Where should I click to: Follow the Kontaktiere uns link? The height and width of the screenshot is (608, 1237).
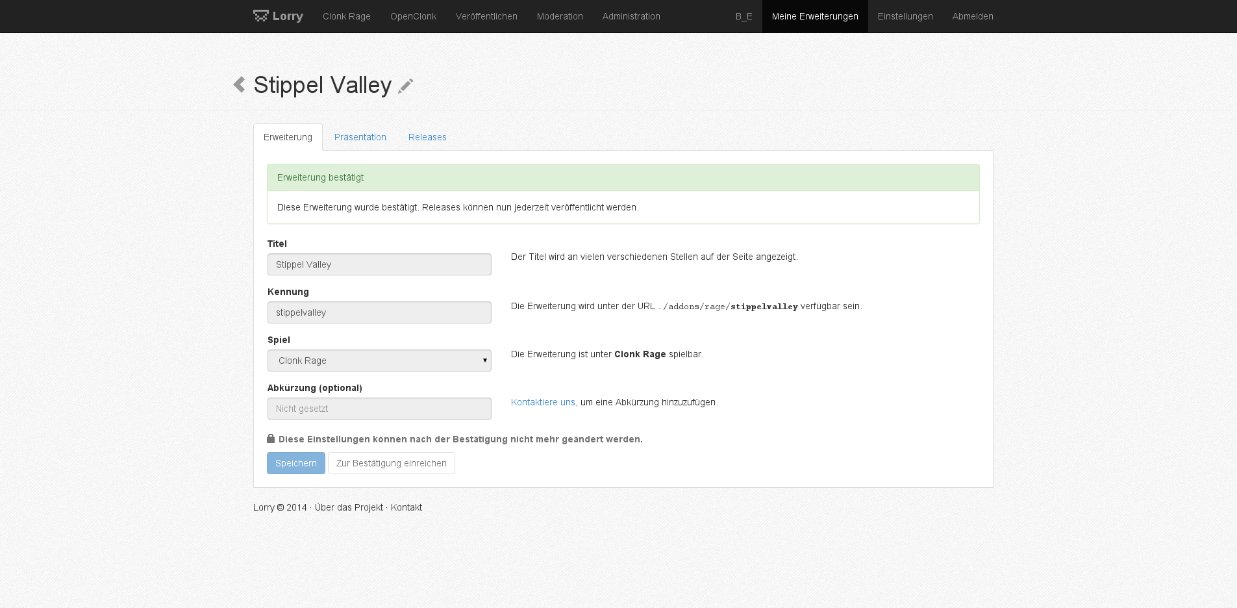pos(543,402)
